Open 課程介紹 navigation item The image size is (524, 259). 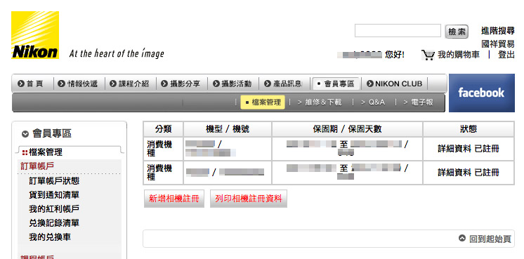133,84
